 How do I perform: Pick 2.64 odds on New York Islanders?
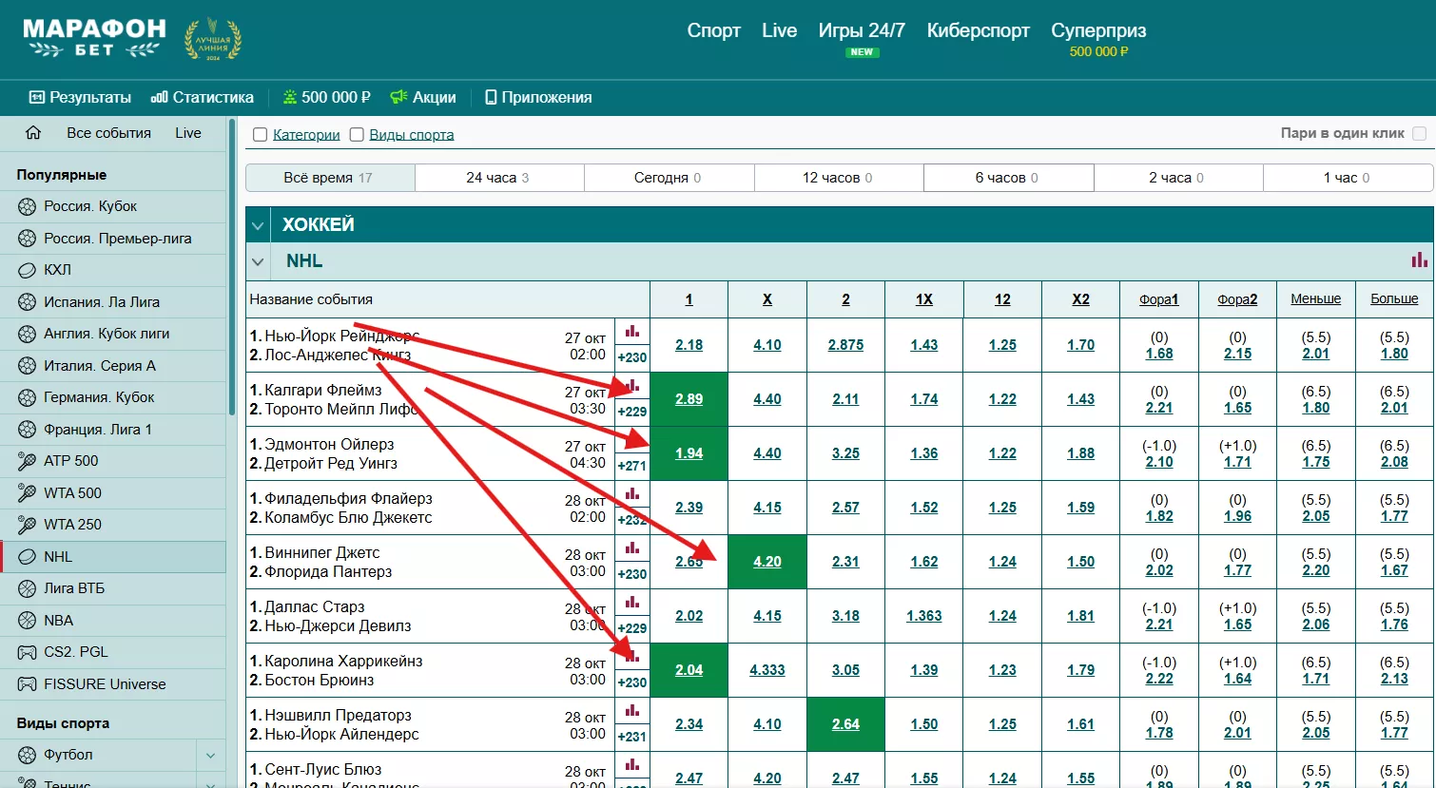coord(845,724)
